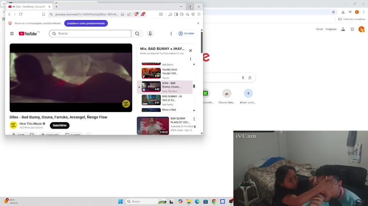Open Brave Leo AI icon

[x=187, y=14]
